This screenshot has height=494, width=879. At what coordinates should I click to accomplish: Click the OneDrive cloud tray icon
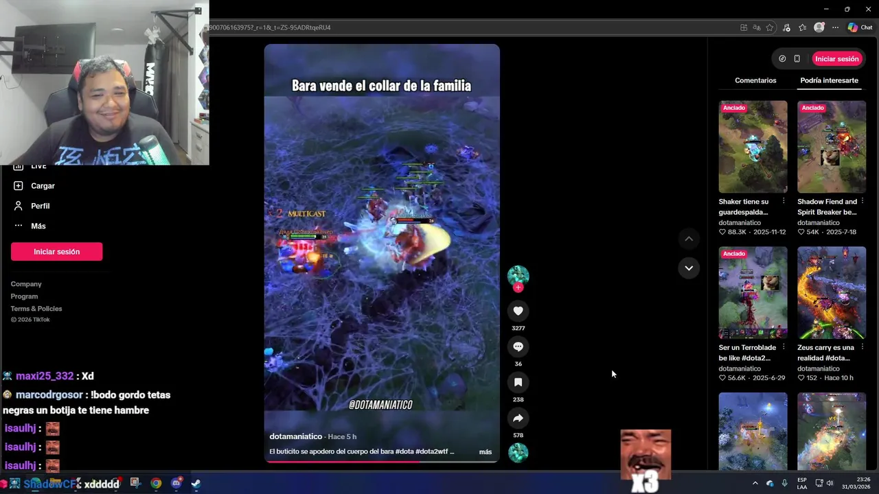click(770, 483)
